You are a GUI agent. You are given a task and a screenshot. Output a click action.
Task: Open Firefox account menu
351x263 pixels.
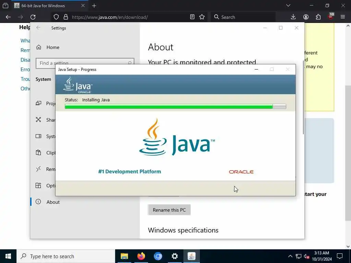tap(306, 17)
